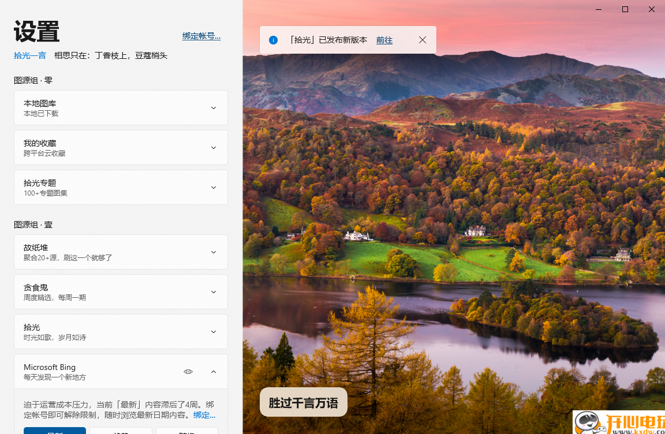Expand the 我的收藏 source card
Image resolution: width=665 pixels, height=434 pixels.
pos(214,147)
